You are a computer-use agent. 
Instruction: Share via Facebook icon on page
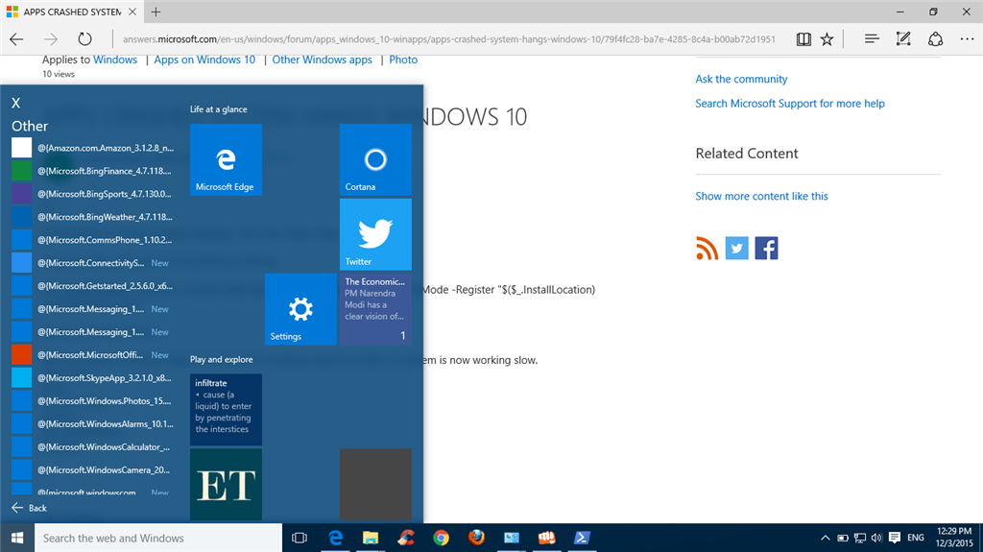point(766,249)
